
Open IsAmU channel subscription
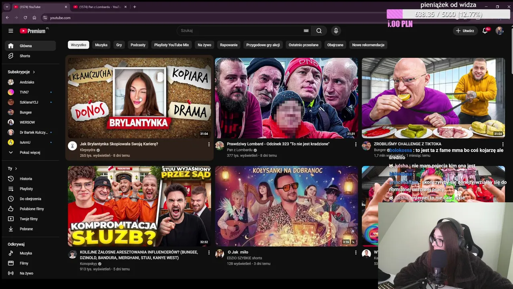pos(30,142)
